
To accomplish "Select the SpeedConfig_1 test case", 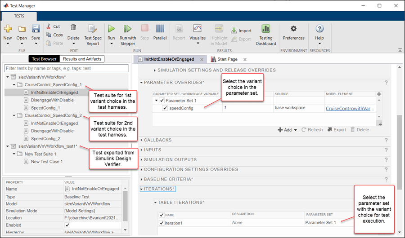I will pos(45,108).
